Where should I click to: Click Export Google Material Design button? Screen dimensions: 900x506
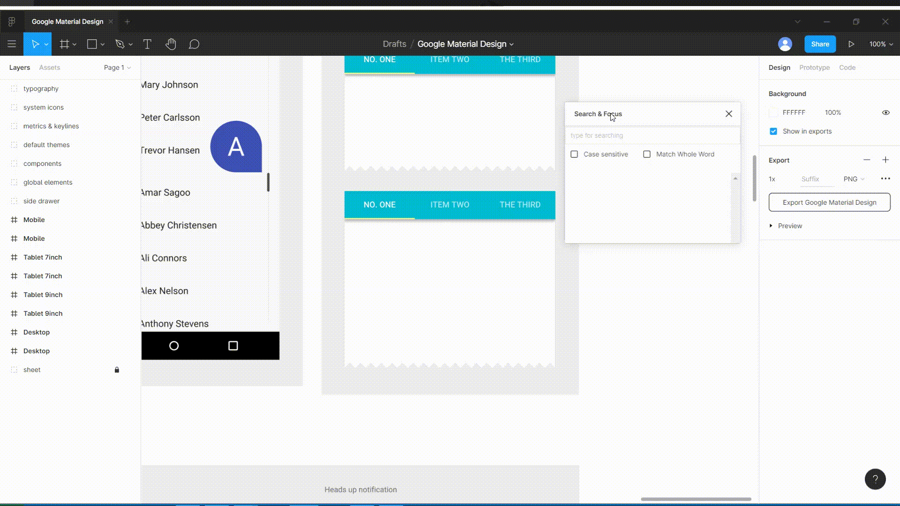(830, 202)
